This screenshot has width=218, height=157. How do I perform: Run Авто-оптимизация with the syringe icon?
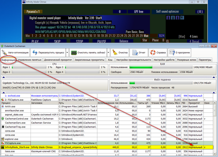(15, 53)
